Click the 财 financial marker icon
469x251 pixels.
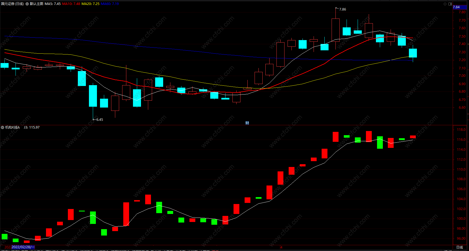[x=247, y=123]
